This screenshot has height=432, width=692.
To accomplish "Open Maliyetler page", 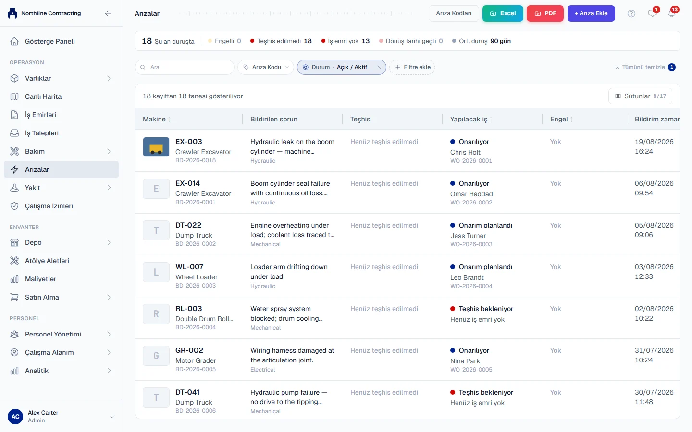I will 61,279.
